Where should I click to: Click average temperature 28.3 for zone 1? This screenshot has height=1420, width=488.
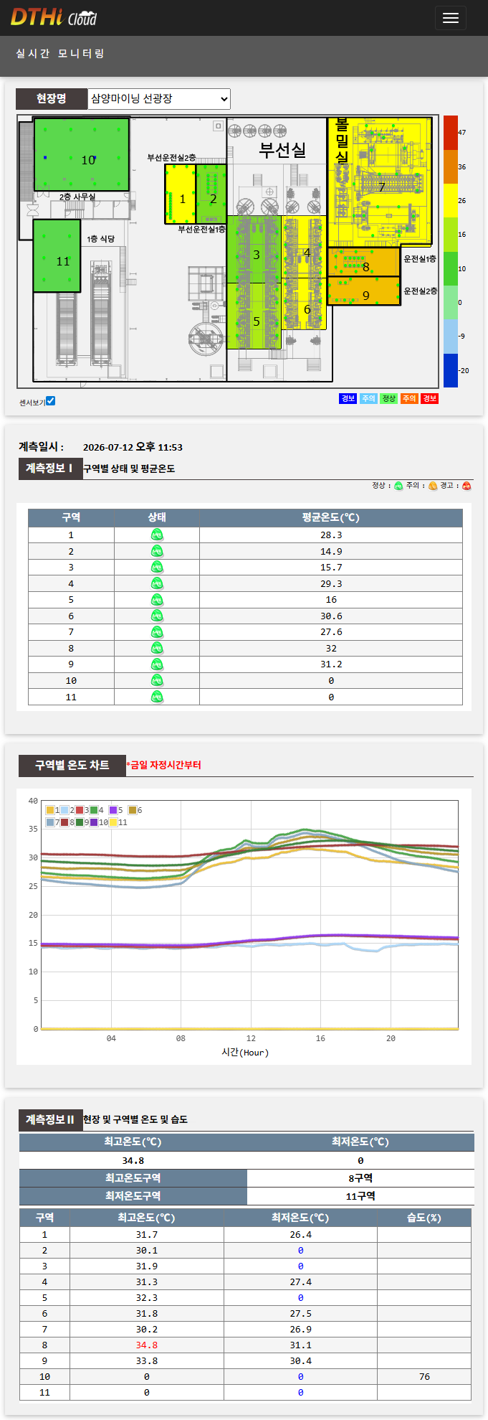(x=331, y=535)
